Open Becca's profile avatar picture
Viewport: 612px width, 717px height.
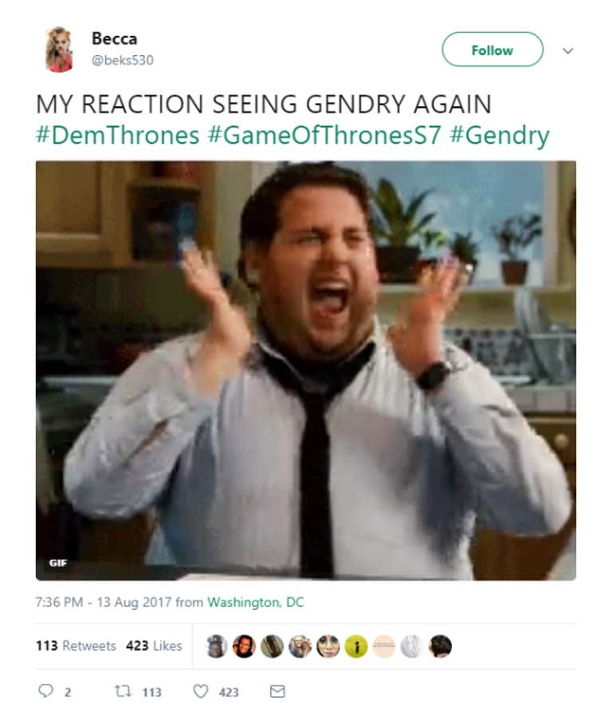(60, 49)
